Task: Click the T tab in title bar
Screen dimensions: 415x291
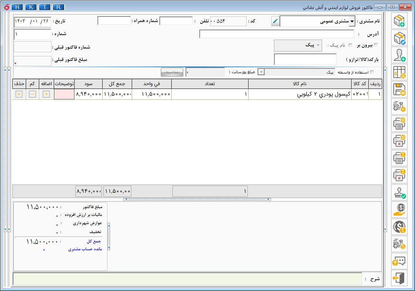Action: [x=45, y=7]
